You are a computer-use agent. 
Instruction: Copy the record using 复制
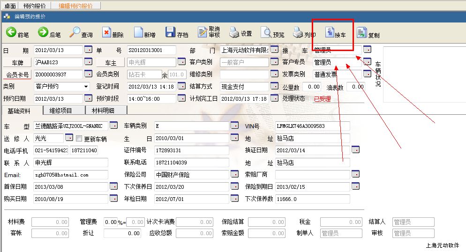[362, 32]
